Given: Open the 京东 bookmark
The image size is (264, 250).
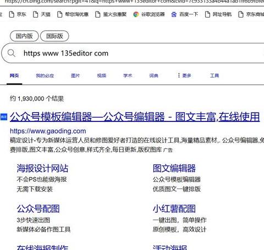Looking at the screenshot, I should (18, 14).
